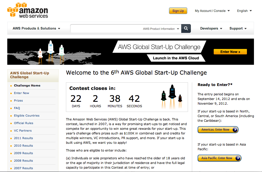Click the 2 HOURS countdown value

click(95, 101)
